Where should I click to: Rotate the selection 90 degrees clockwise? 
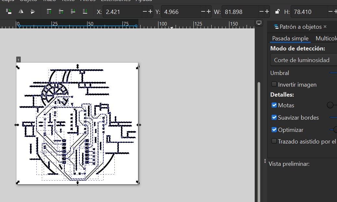[x=9, y=11]
